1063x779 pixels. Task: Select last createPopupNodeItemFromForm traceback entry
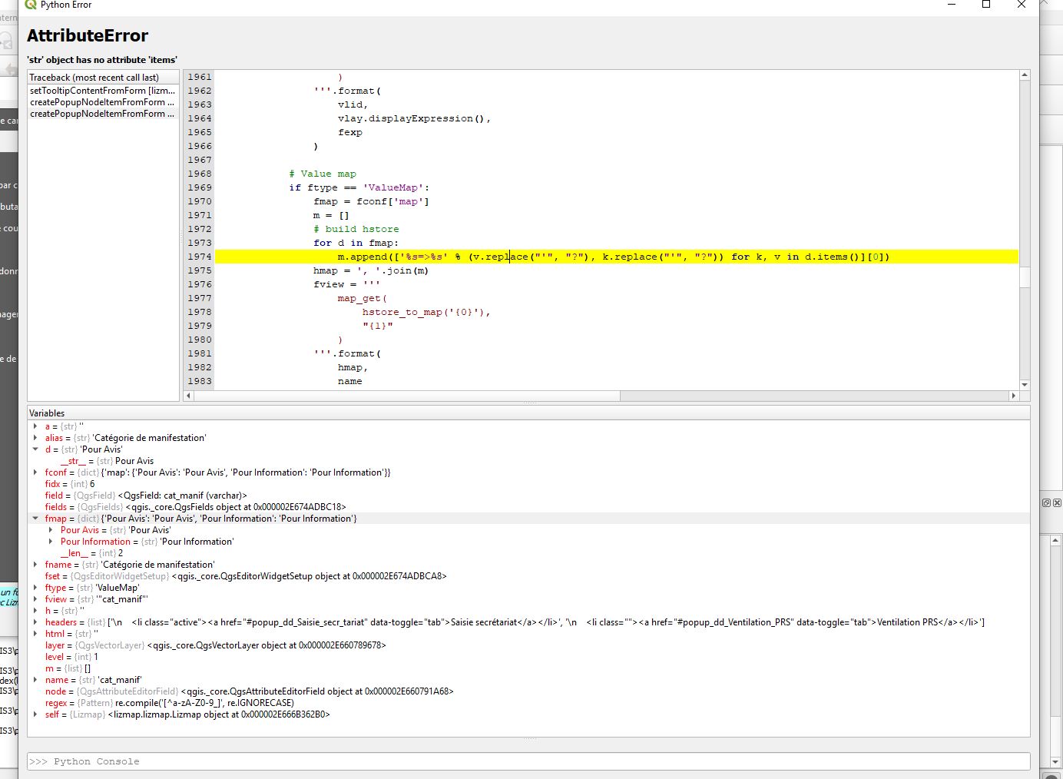(103, 114)
